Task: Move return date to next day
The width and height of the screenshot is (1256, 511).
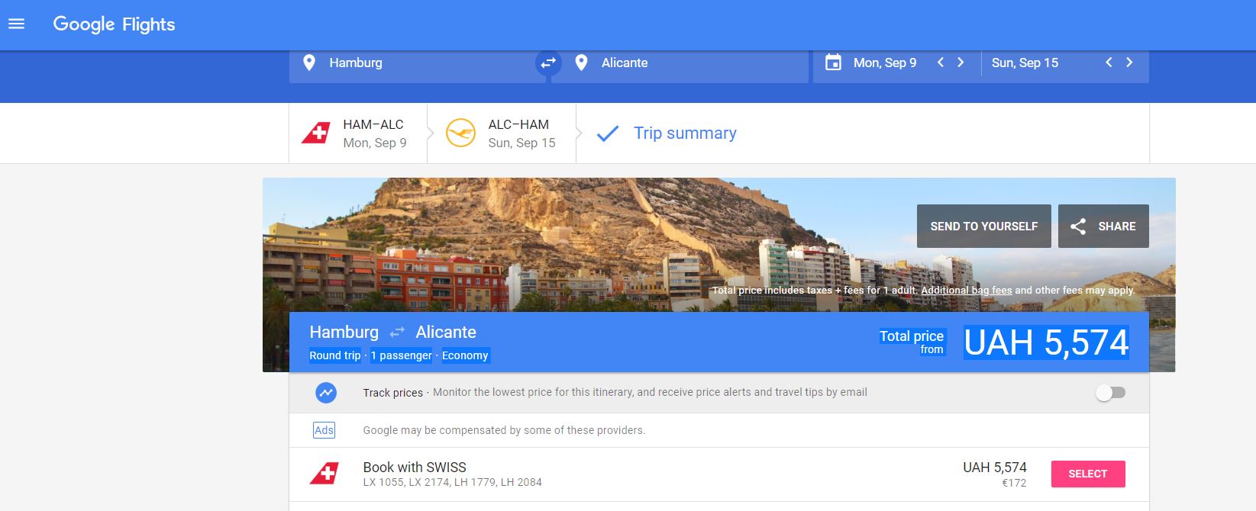Action: [x=1129, y=63]
